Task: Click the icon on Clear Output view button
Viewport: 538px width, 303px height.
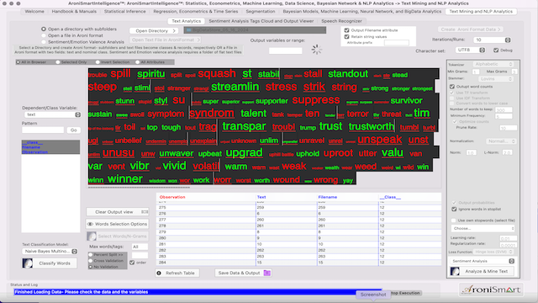Action: [x=145, y=212]
